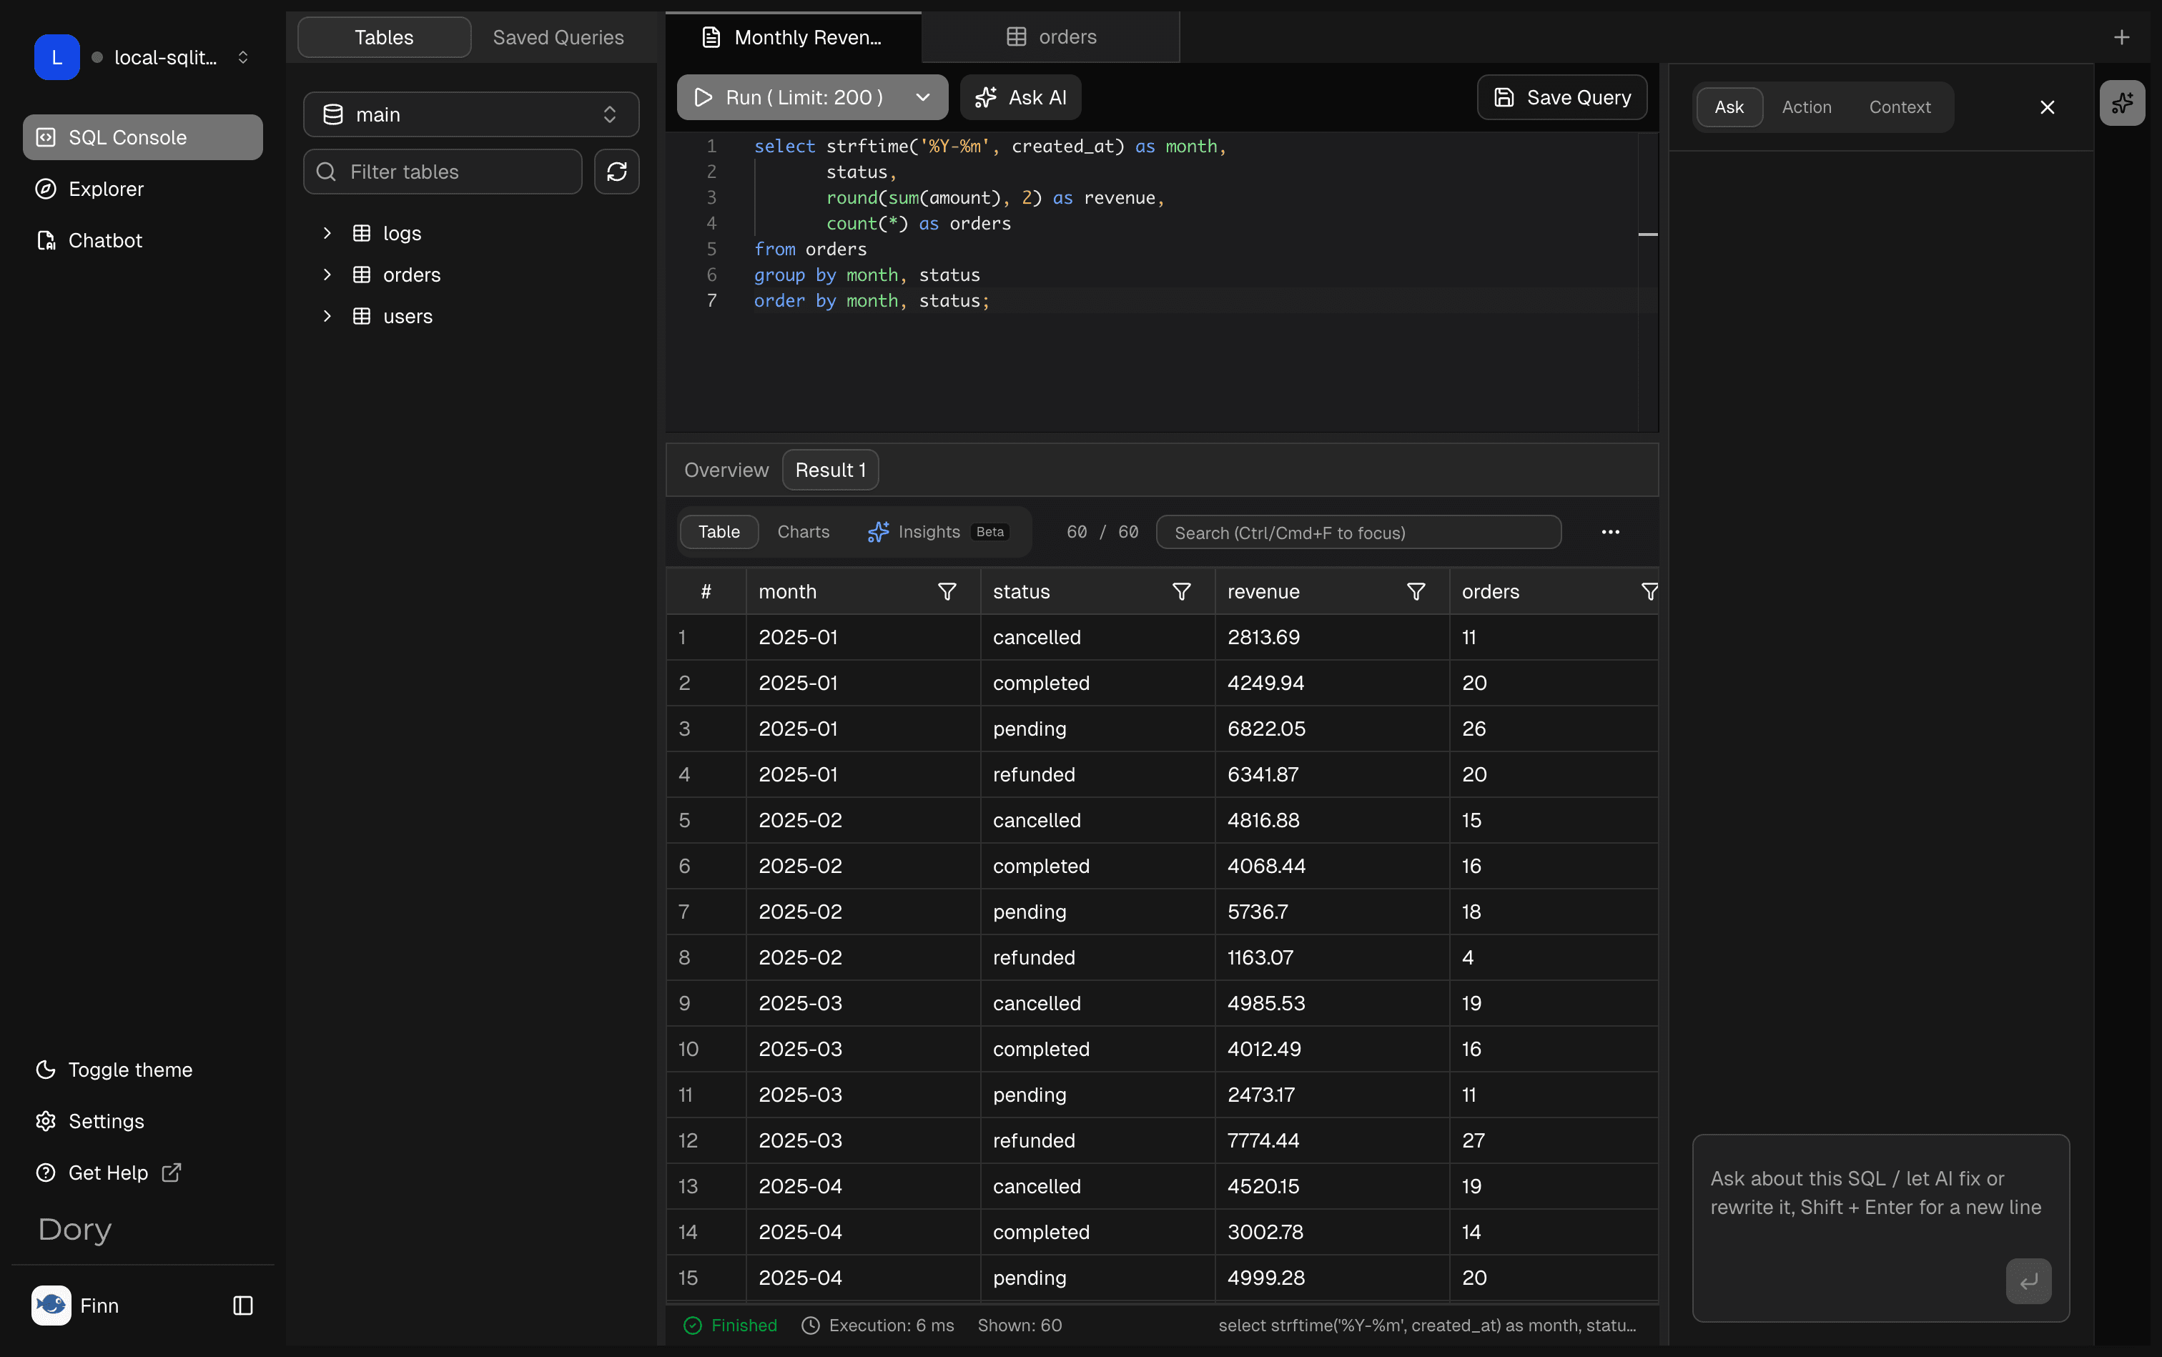Filter the orders column
The image size is (2162, 1357).
1649,591
